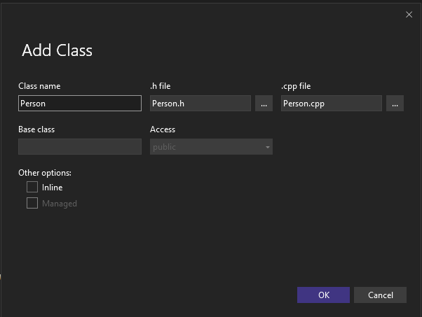Click the Other options heading

[x=45, y=172]
